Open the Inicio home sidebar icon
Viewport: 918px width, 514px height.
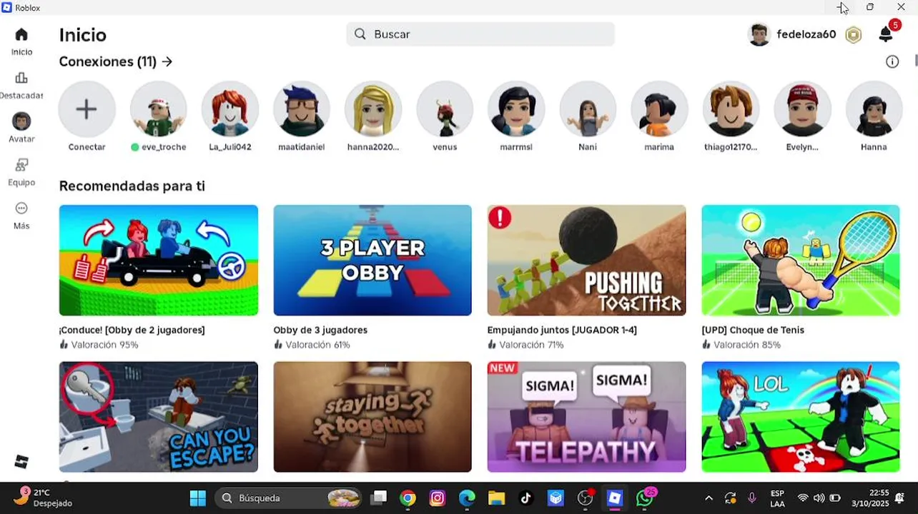[21, 35]
